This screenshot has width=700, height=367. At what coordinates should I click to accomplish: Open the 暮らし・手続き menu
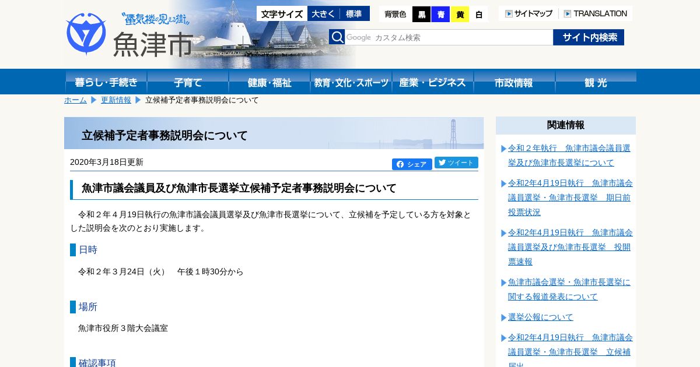click(106, 82)
